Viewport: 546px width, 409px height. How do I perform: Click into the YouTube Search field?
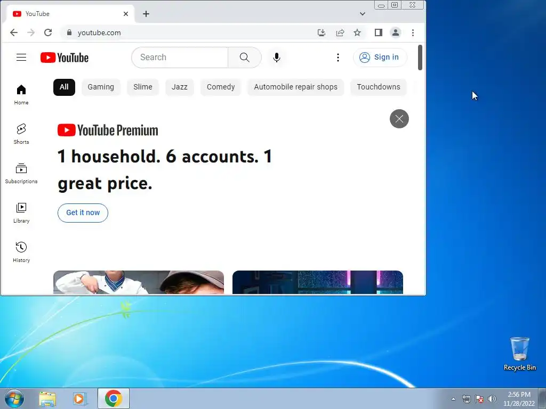click(180, 58)
